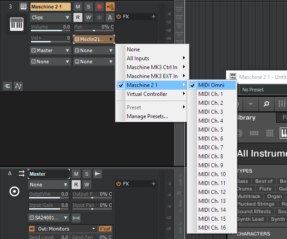This screenshot has width=287, height=239.
Task: Adjust the OutptVlm slider on Master
Action: coord(49,195)
